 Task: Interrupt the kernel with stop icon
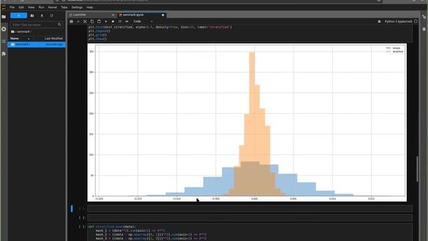coord(113,21)
